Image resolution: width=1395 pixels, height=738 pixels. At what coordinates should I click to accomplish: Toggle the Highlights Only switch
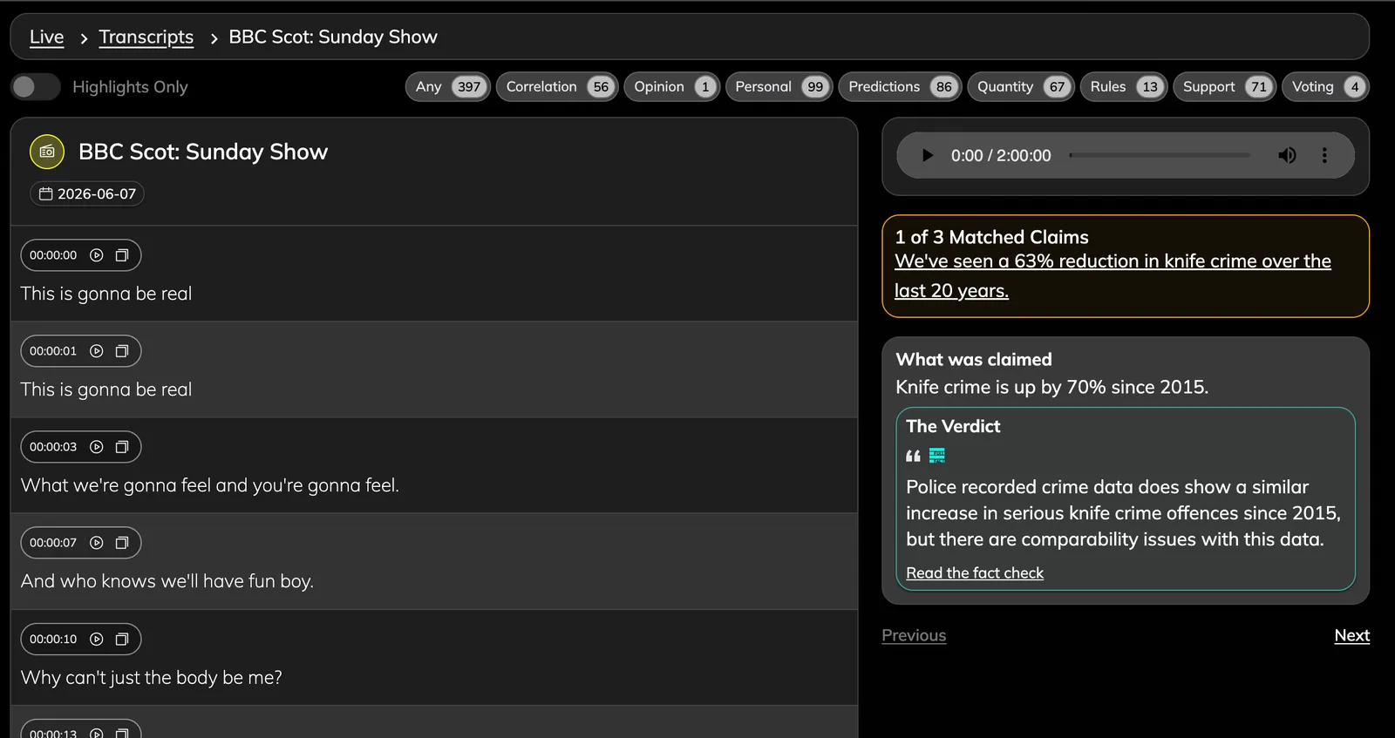tap(36, 86)
